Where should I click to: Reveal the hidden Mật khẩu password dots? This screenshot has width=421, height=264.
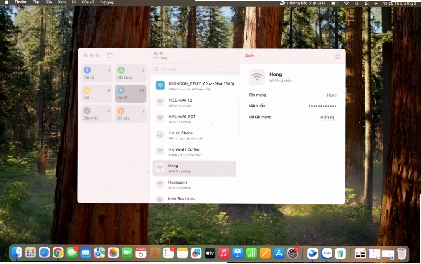click(322, 106)
